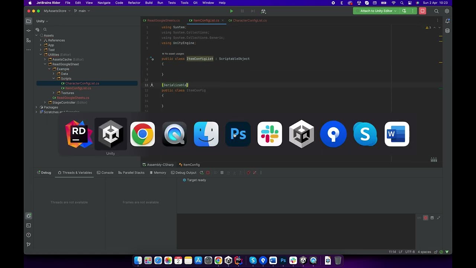Expand the App folder

41,45
